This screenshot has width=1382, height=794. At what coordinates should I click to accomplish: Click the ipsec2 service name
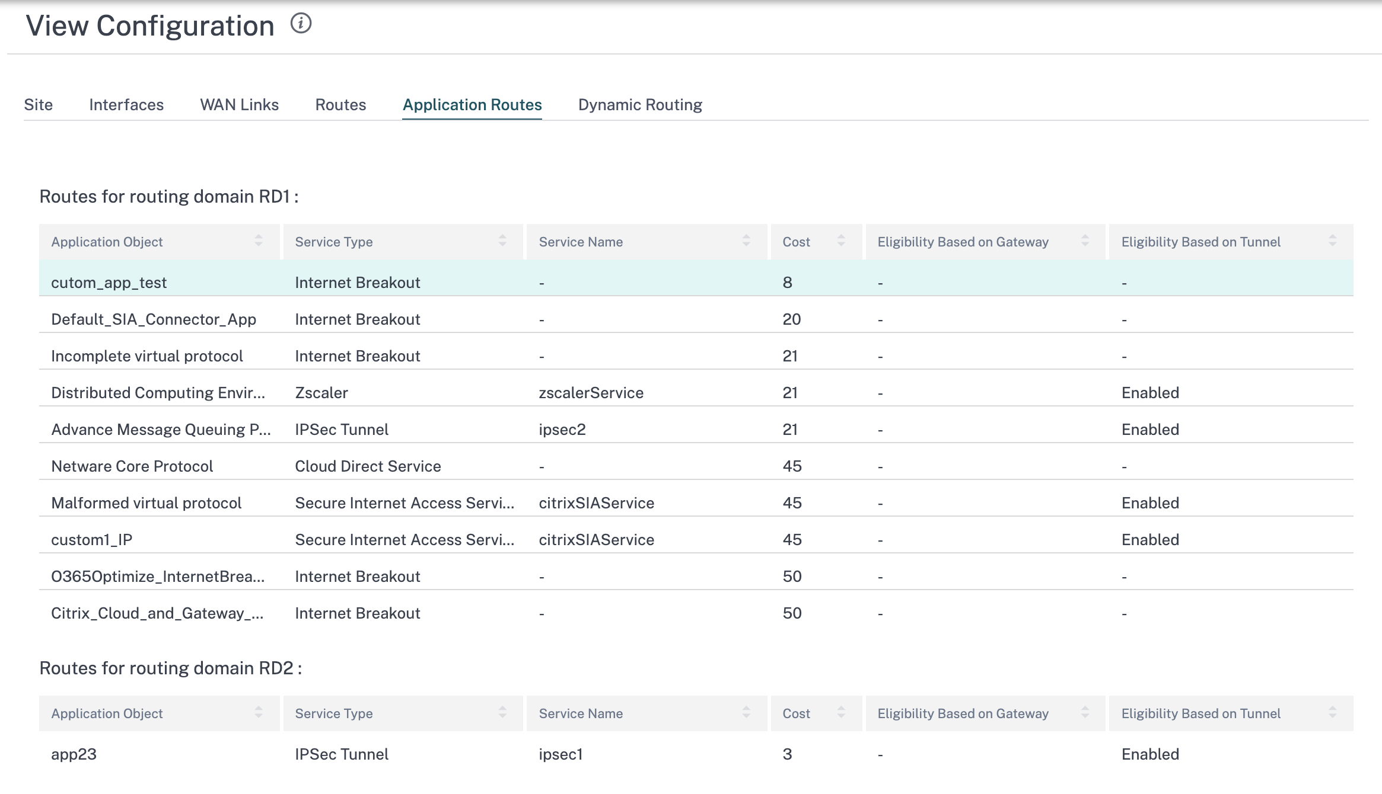pos(562,430)
